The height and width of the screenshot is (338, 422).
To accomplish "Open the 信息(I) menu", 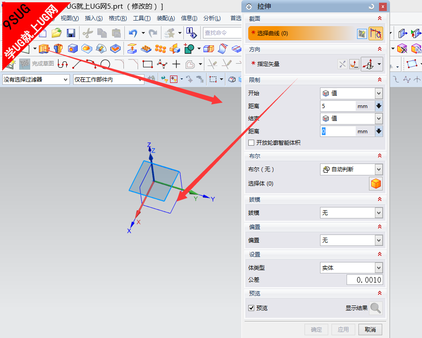I will [189, 18].
